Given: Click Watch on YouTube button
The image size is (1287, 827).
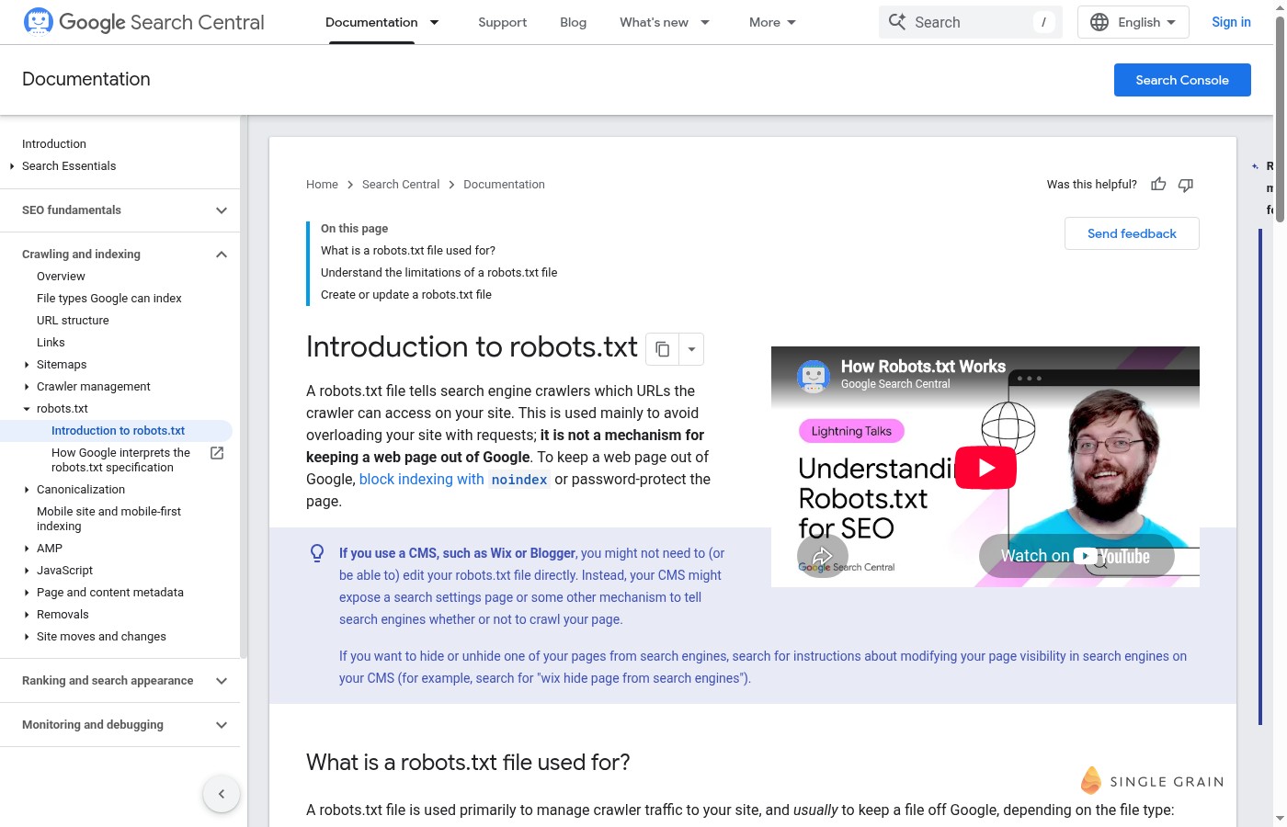Looking at the screenshot, I should click(1076, 556).
